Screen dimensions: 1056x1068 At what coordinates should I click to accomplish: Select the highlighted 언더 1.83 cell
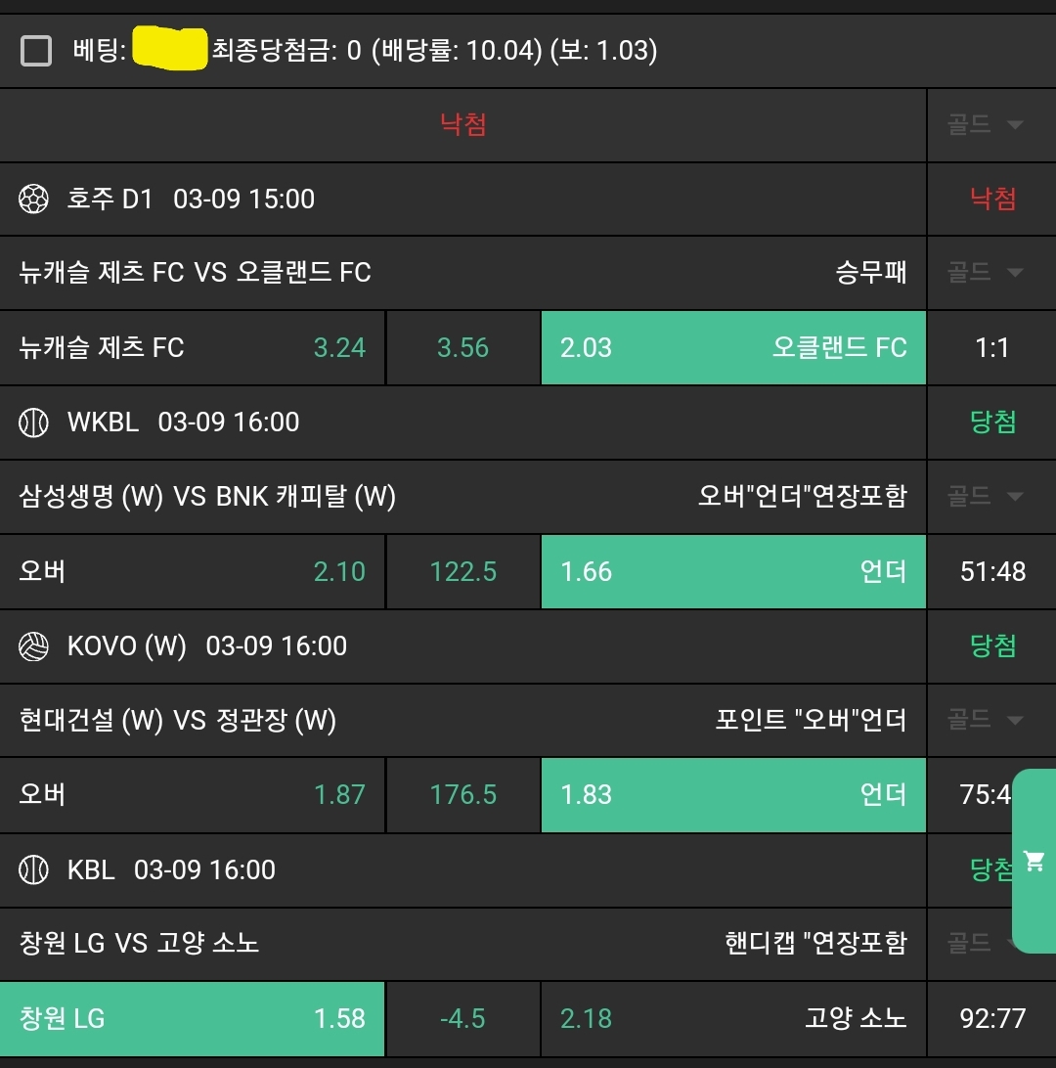(x=733, y=795)
